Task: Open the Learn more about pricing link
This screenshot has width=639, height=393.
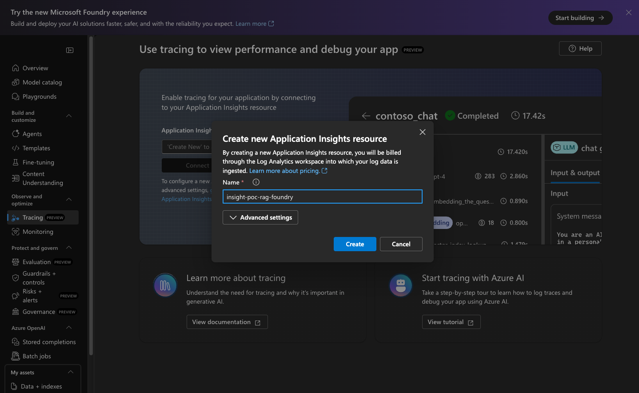Action: [285, 170]
